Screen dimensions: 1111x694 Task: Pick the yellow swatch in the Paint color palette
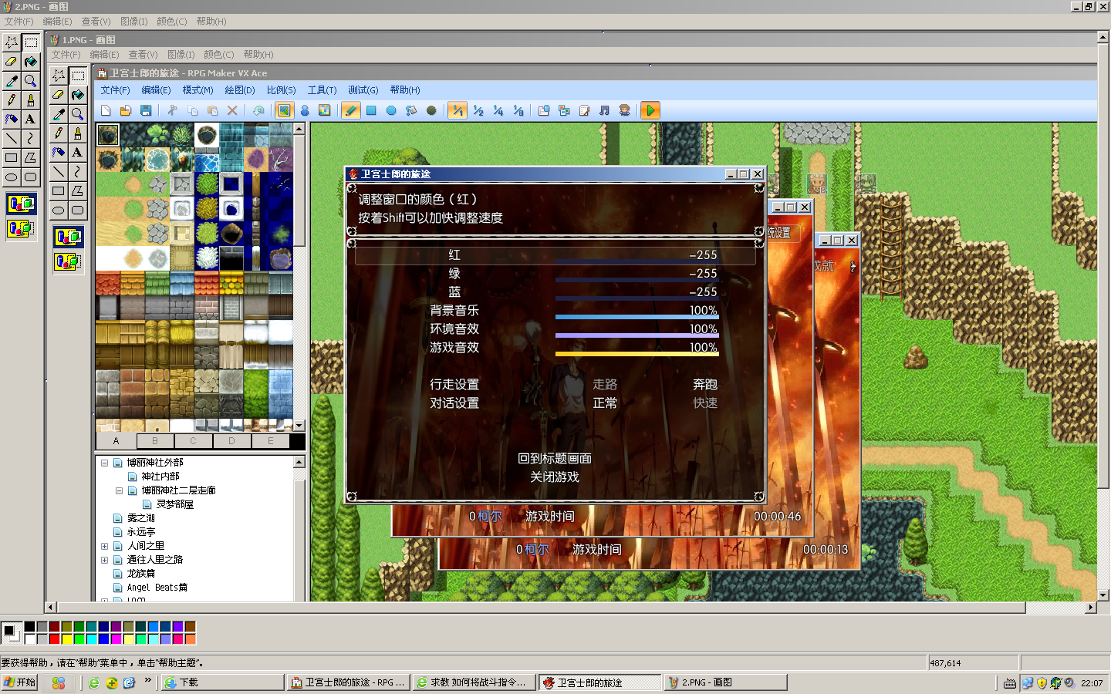pyautogui.click(x=66, y=638)
